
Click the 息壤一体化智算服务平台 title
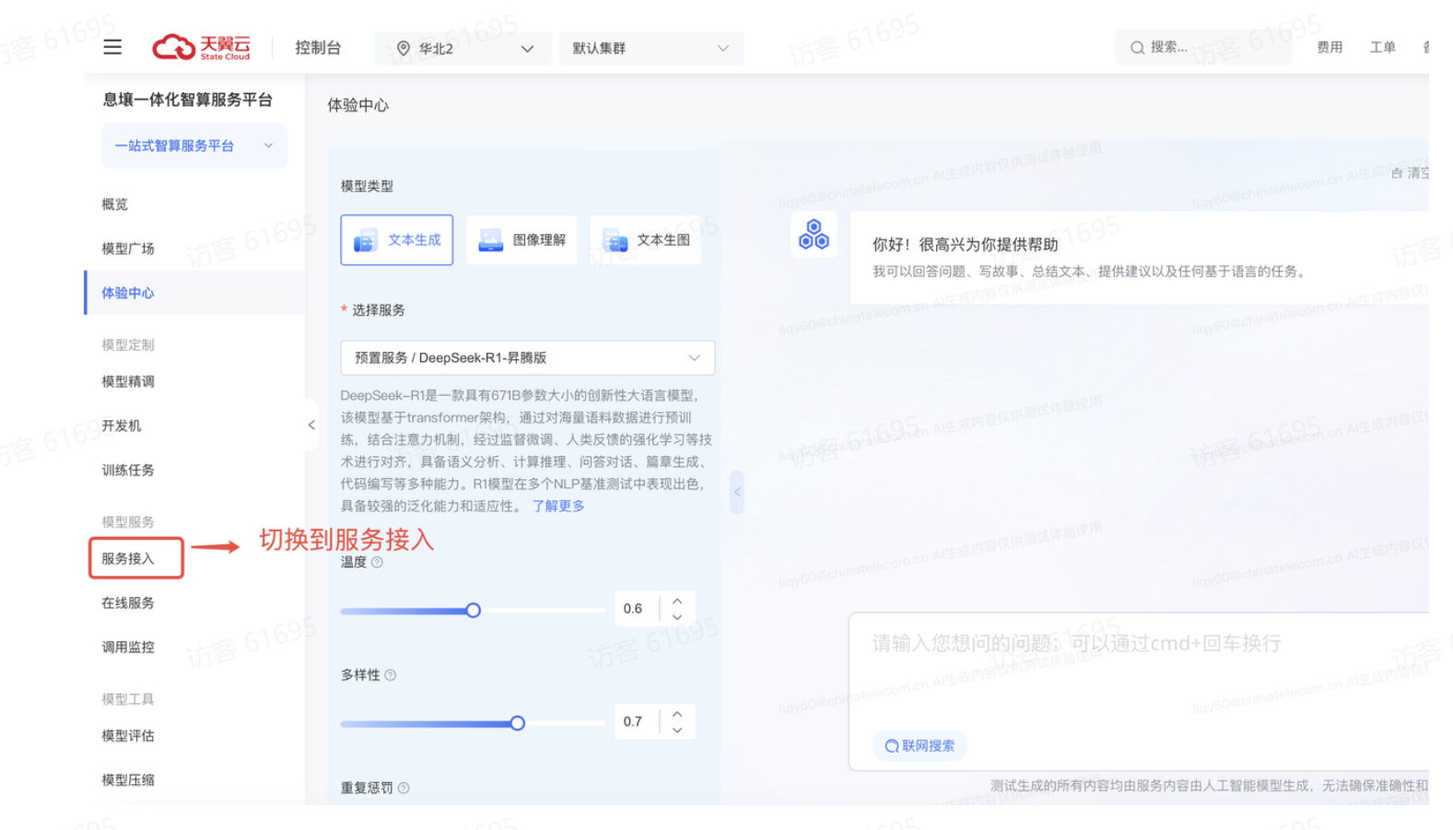pyautogui.click(x=188, y=99)
